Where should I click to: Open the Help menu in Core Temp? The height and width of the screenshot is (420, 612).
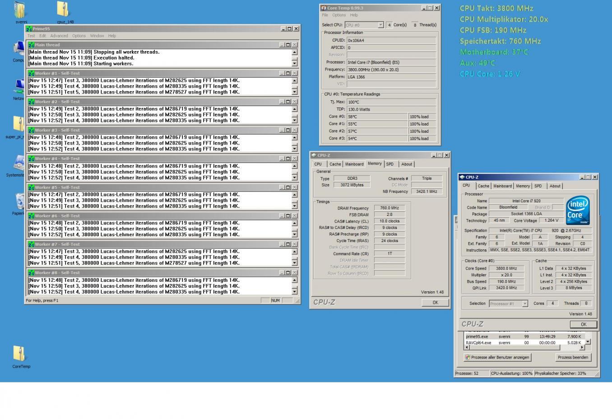click(x=354, y=15)
